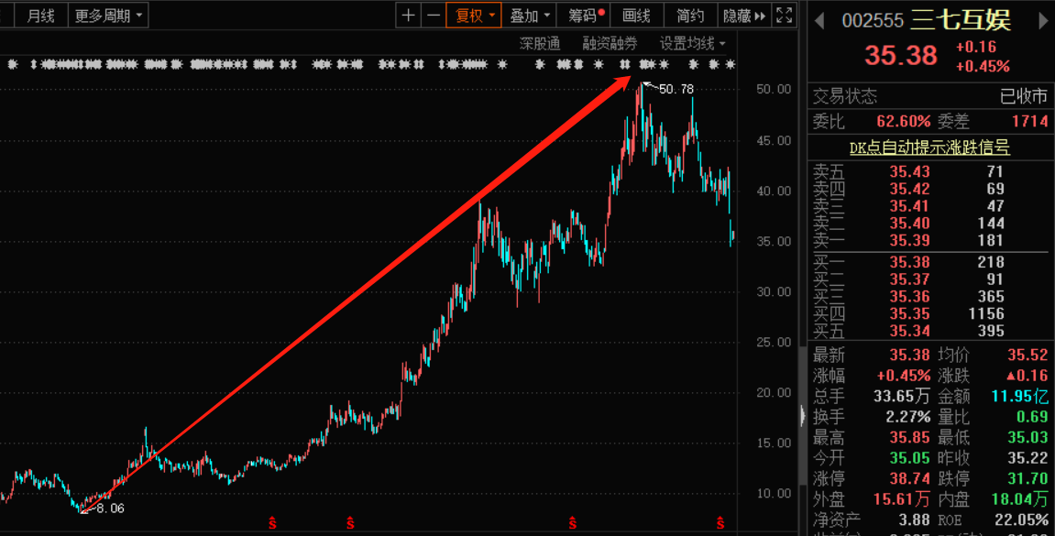1055x536 pixels.
Task: Click the 8.06 low price marker
Action: [109, 508]
